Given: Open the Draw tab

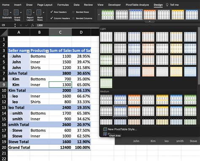Looking at the screenshot, I should pos(29,5).
